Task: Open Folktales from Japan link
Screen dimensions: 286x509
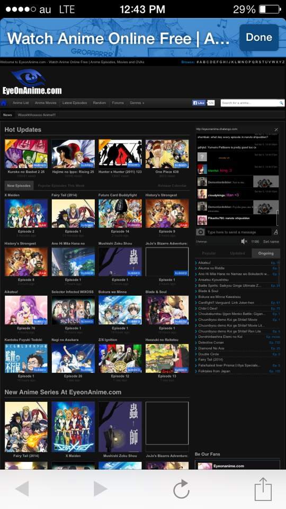Action: (214, 371)
